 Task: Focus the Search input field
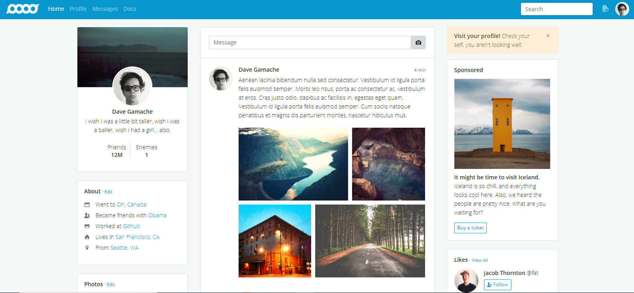click(x=556, y=9)
